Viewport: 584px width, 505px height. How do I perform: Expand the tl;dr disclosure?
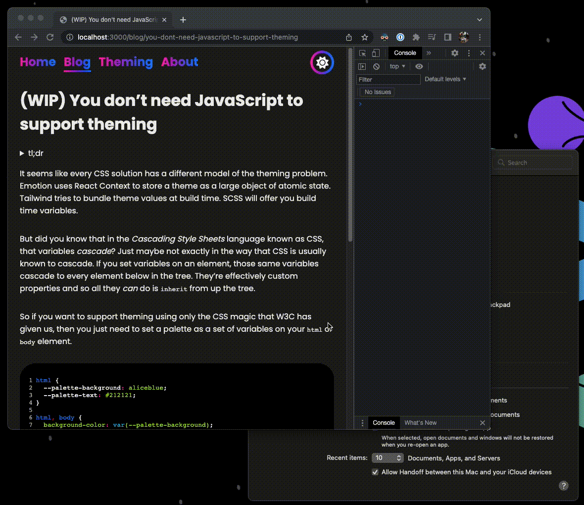tap(32, 153)
